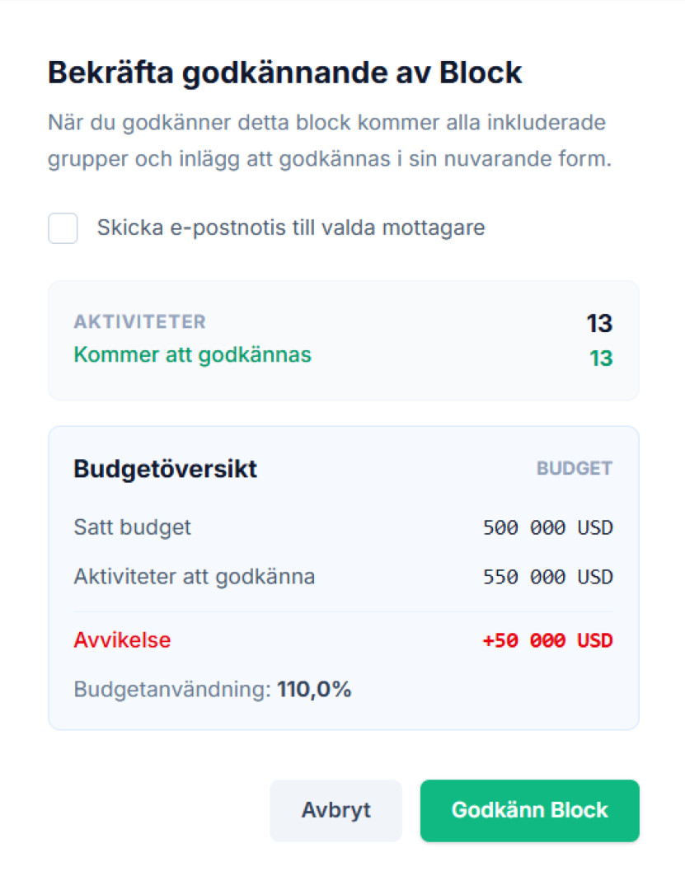Screen dimensions: 685x890
Task: Select the 550 000 USD amount
Action: coord(547,577)
